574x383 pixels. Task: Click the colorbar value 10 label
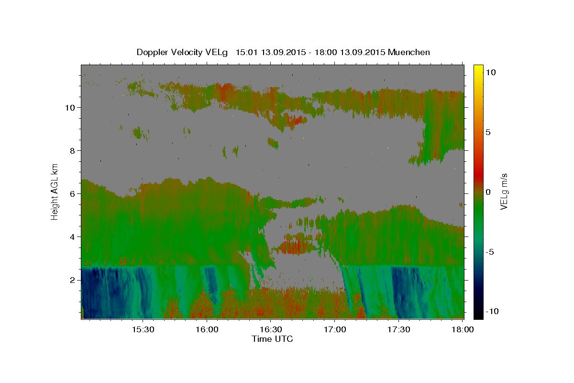[490, 72]
